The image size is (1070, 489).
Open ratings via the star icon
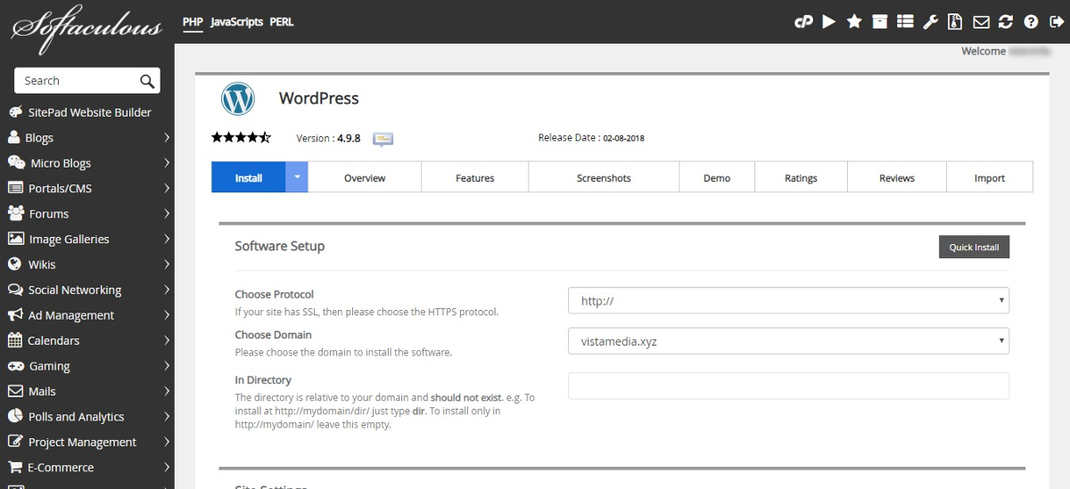[854, 22]
